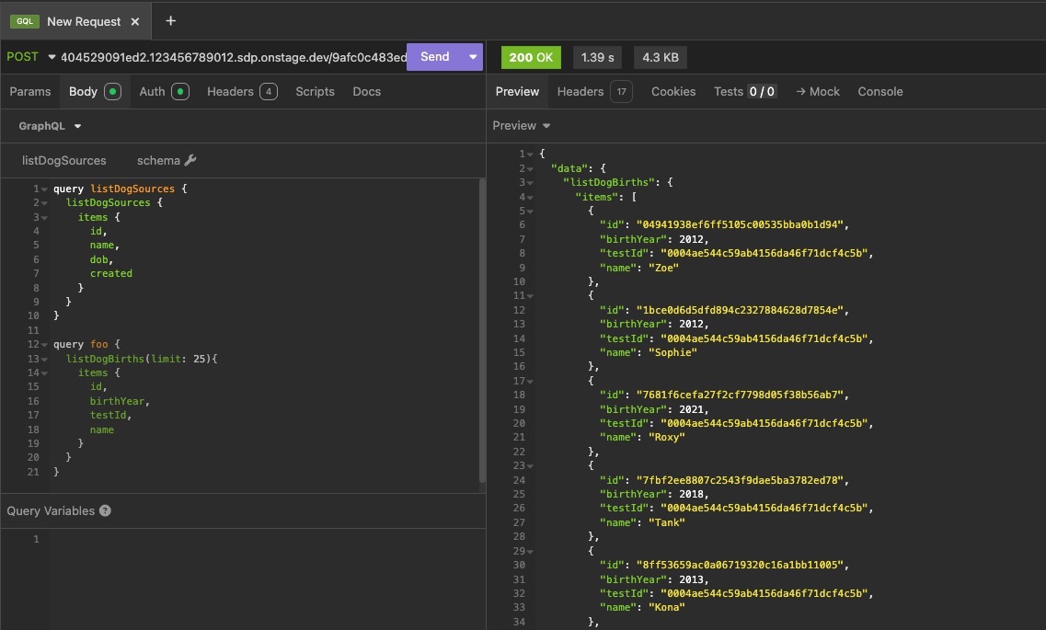Click the name value "Roxy"

tap(666, 438)
